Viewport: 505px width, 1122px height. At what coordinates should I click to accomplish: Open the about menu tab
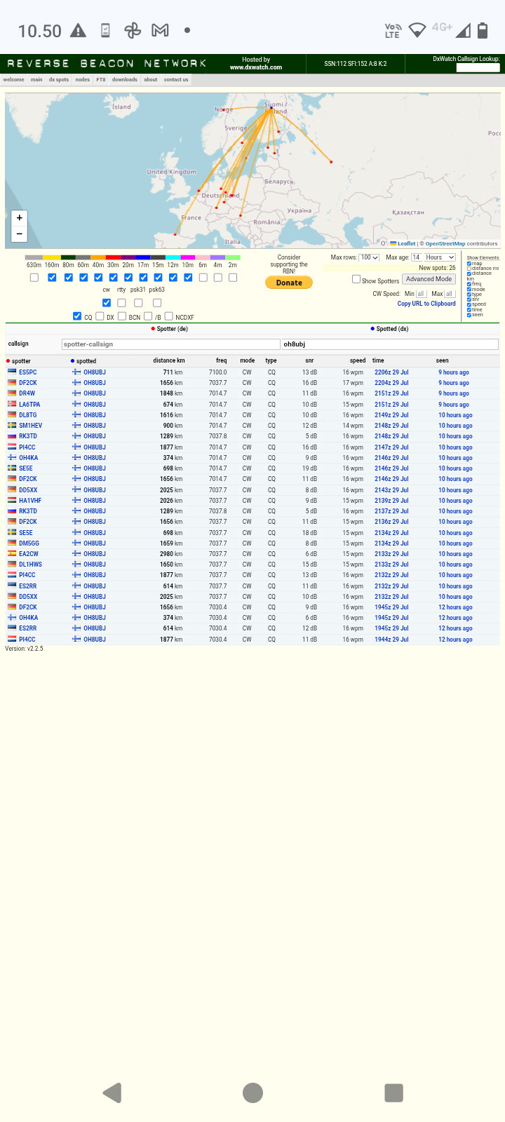151,80
